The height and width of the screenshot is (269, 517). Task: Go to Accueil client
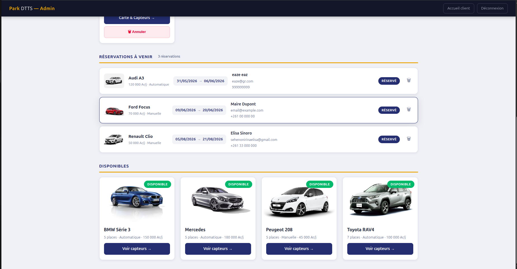(459, 8)
